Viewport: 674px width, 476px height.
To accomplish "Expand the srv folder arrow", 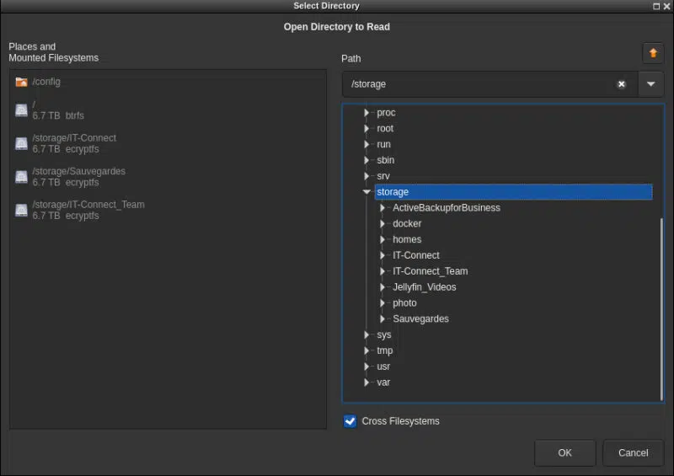I will [x=366, y=176].
